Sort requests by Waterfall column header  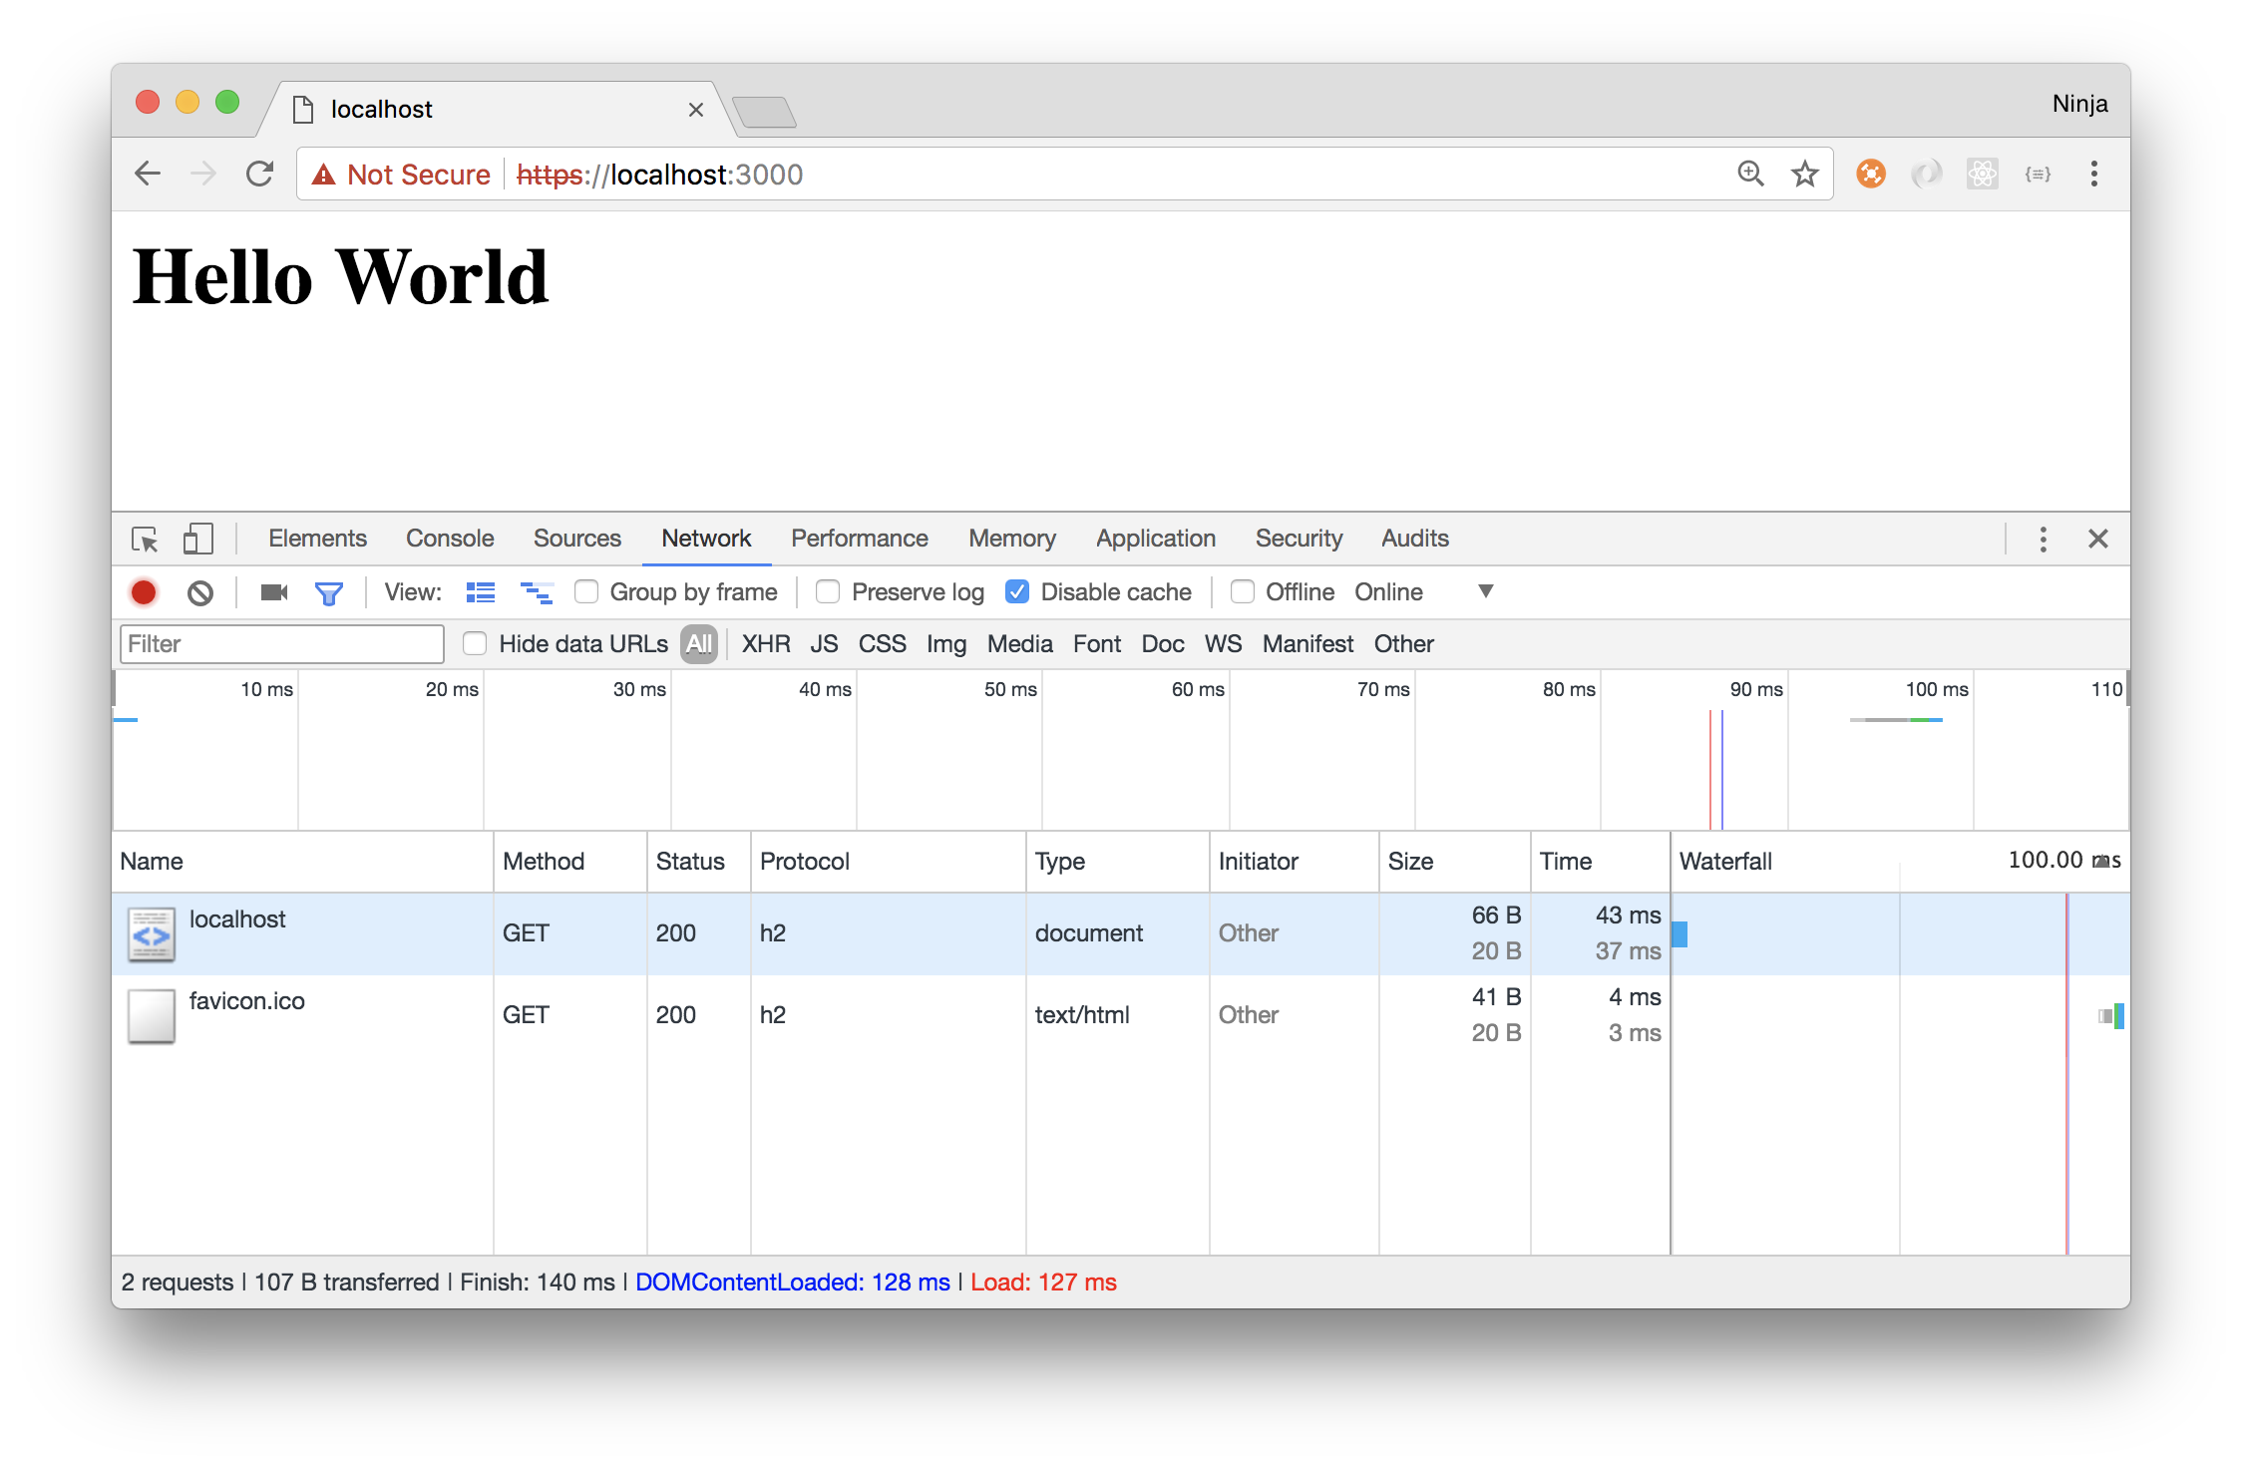[x=1725, y=862]
